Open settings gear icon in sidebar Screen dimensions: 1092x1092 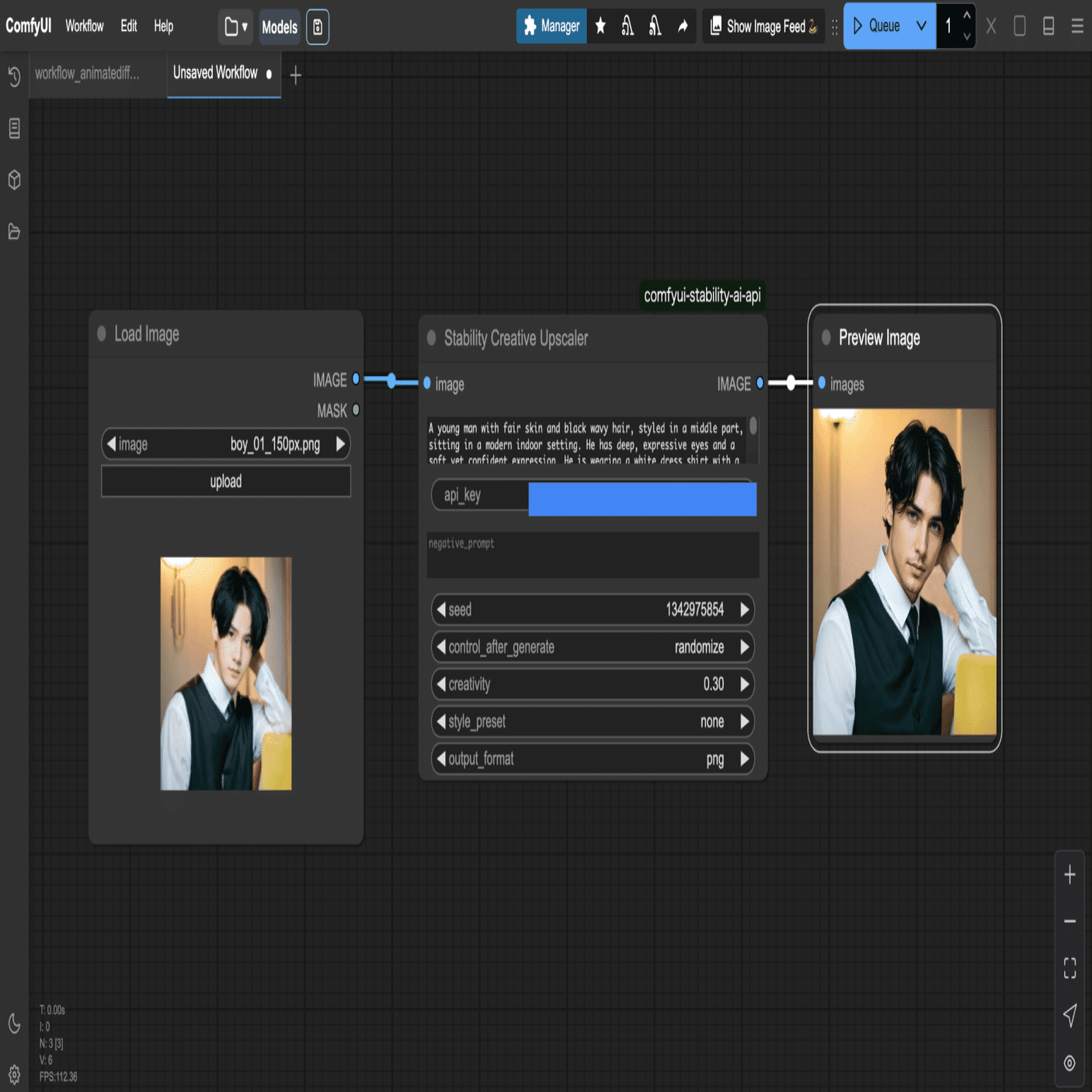(x=14, y=1075)
